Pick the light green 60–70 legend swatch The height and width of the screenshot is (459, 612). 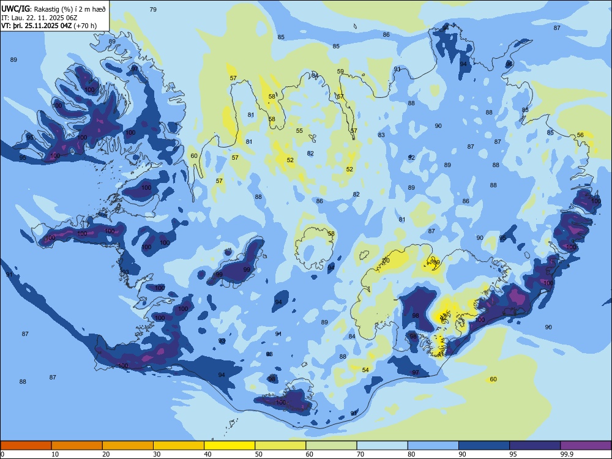331,446
